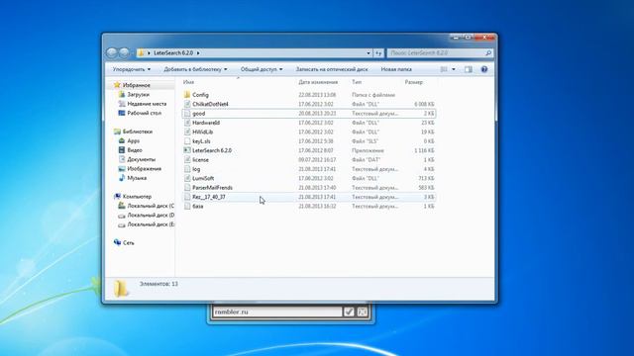Viewport: 634px width, 356px height.
Task: Select the ParserMailFrends file icon
Action: (187, 188)
